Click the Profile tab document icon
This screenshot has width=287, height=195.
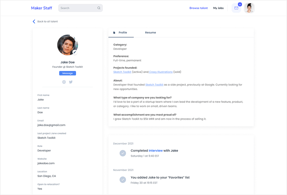(114, 32)
